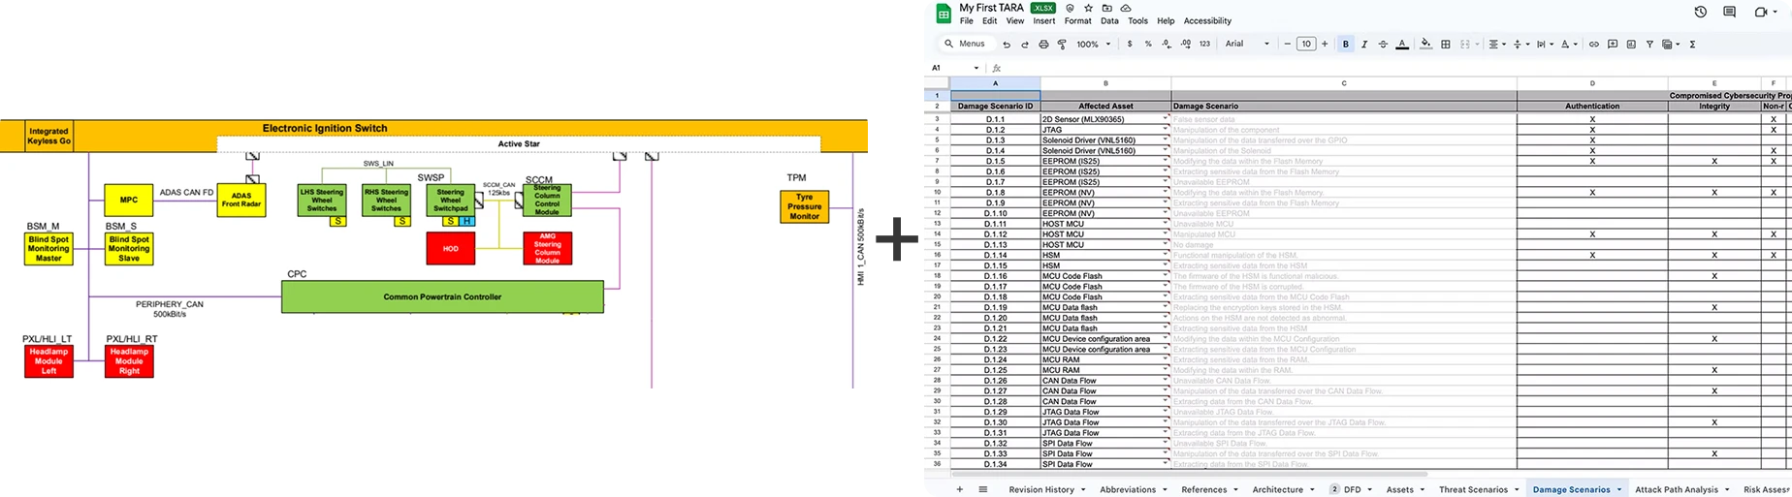Apply strikethrough formatting
This screenshot has height=497, width=1792.
pos(1383,44)
